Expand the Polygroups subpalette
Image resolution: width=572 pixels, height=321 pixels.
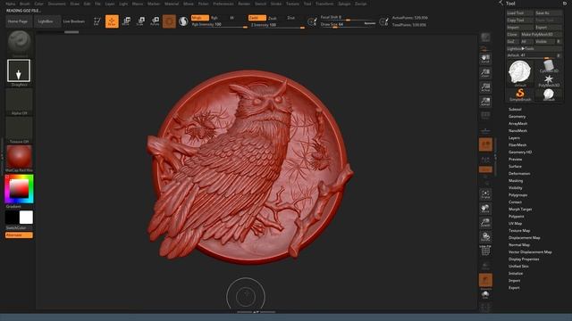tap(517, 195)
